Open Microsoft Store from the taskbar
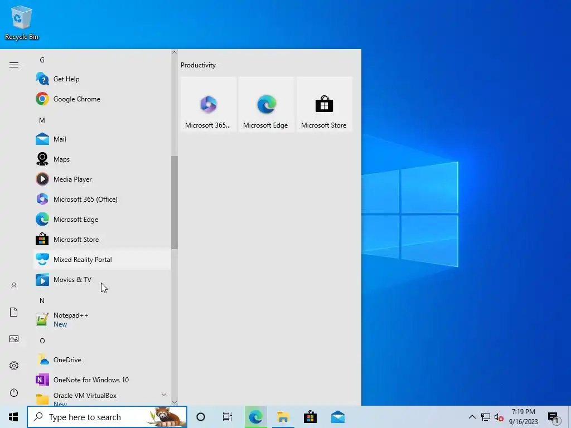 310,417
